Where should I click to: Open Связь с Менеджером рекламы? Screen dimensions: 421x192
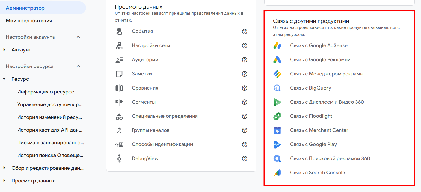point(327,74)
